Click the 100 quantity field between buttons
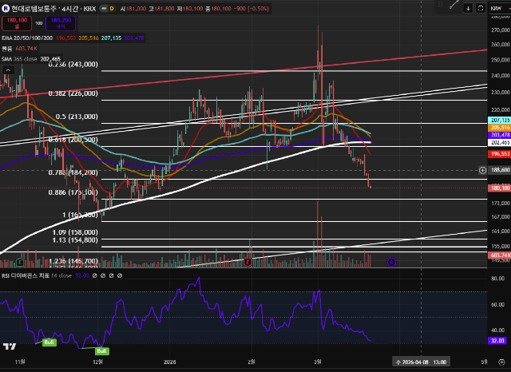 pos(39,23)
